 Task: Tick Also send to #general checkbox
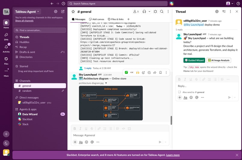tap(179, 92)
